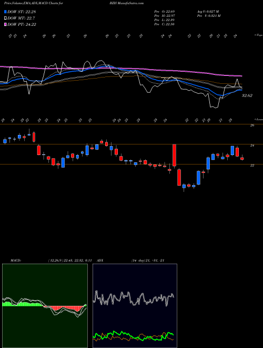
Task: Click the 'BZH MunafaSutra.com' header text
Action: click(x=127, y=3)
